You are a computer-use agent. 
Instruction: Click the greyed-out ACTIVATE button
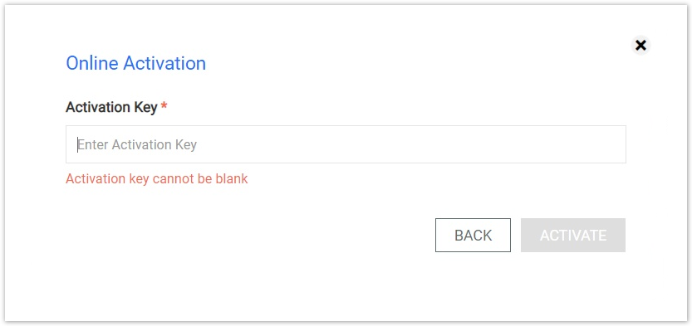point(573,236)
